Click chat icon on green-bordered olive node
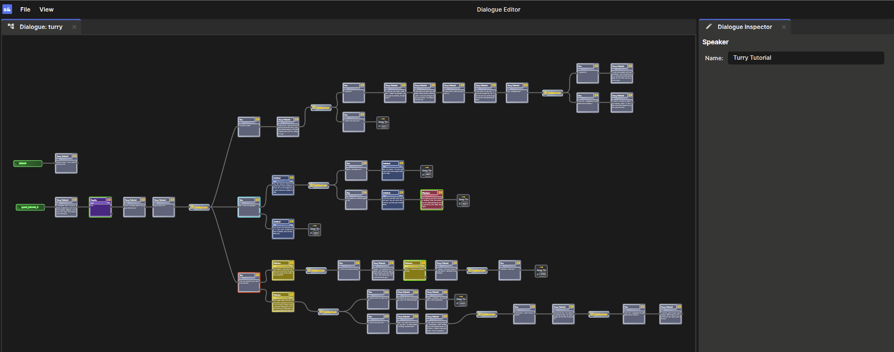The width and height of the screenshot is (894, 352). [423, 263]
